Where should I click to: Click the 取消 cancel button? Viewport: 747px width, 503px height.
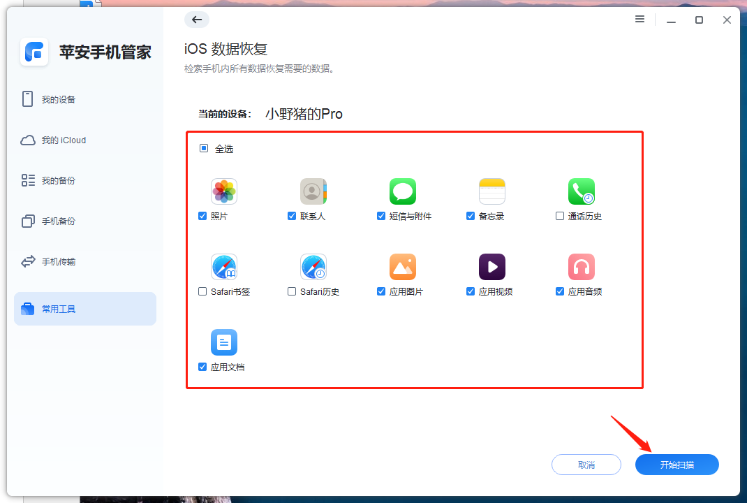[586, 464]
